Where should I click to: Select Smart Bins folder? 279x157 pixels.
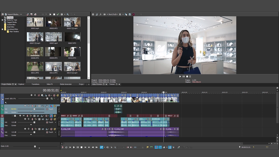point(10,27)
